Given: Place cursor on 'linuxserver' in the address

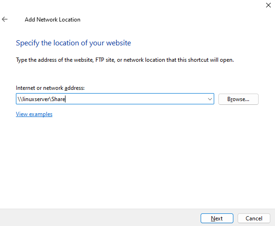Looking at the screenshot, I should (x=36, y=99).
